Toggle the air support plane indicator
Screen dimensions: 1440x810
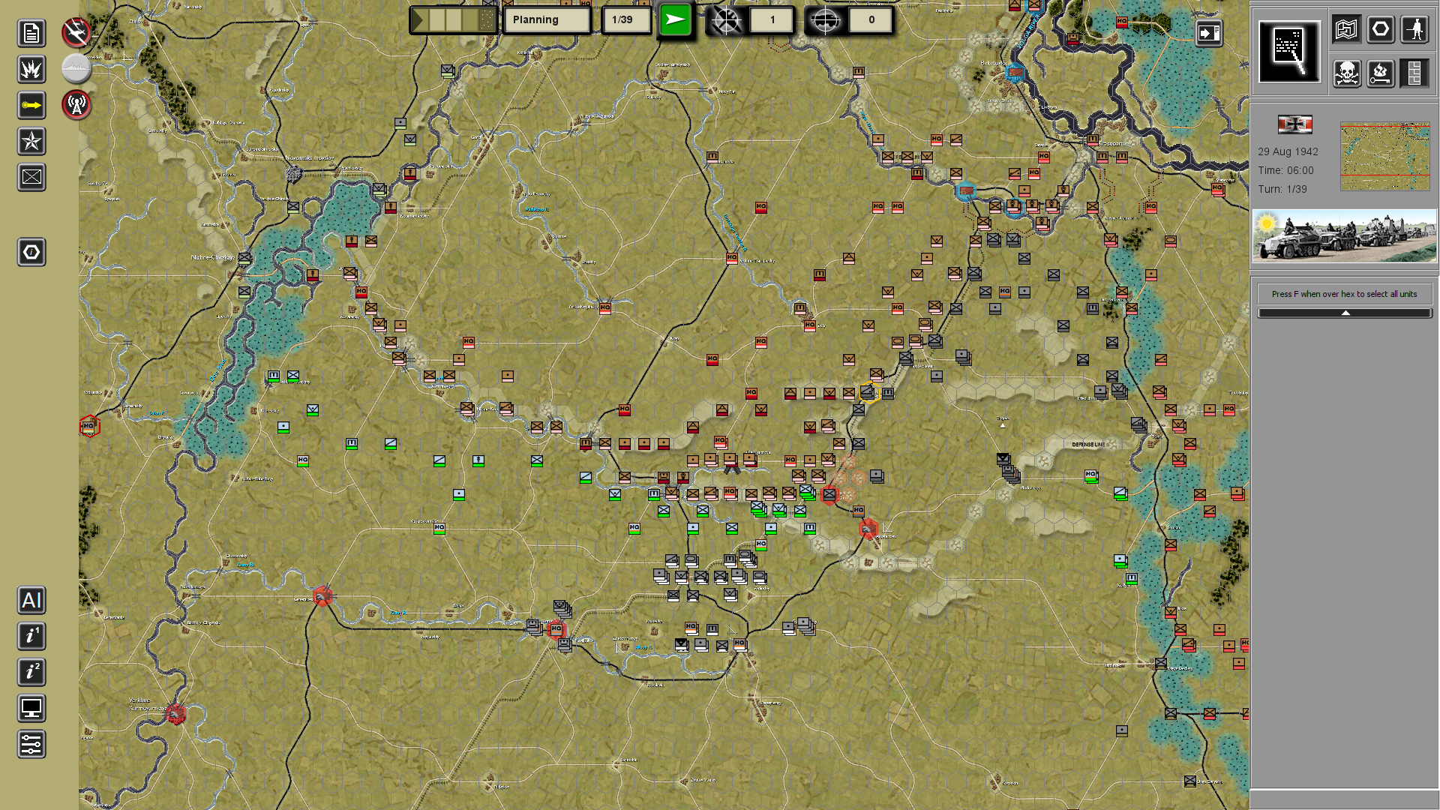76,32
